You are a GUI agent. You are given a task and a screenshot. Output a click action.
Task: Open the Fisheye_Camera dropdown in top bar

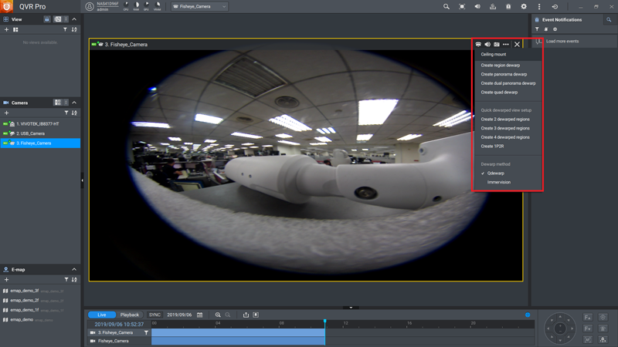(x=199, y=7)
